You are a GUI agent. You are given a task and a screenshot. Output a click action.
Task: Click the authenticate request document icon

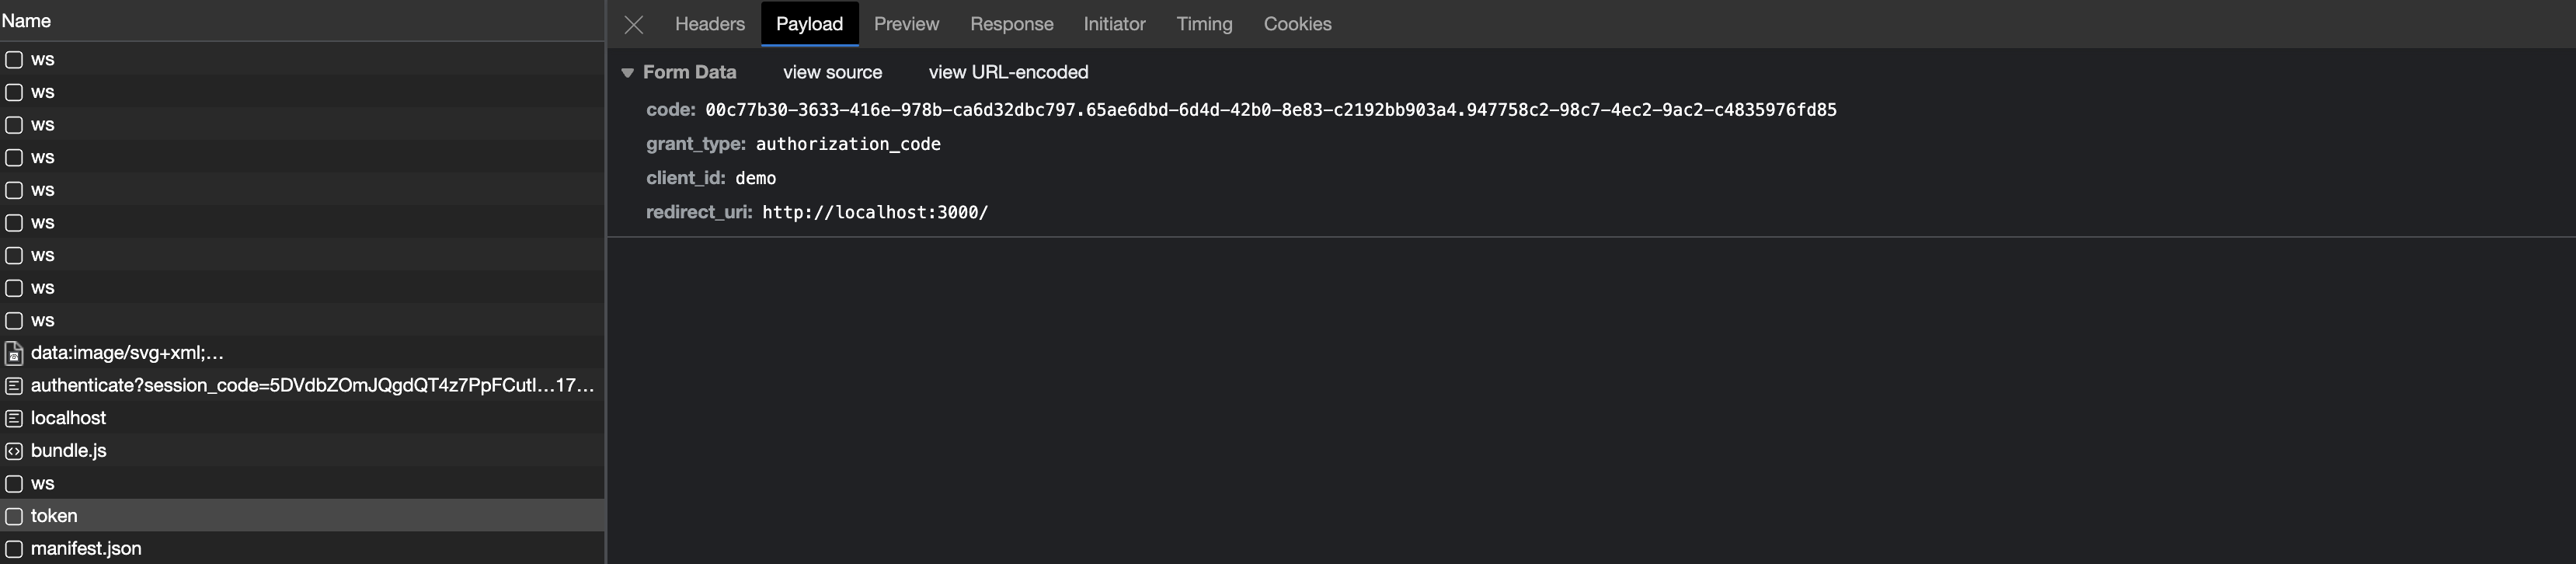click(x=14, y=386)
